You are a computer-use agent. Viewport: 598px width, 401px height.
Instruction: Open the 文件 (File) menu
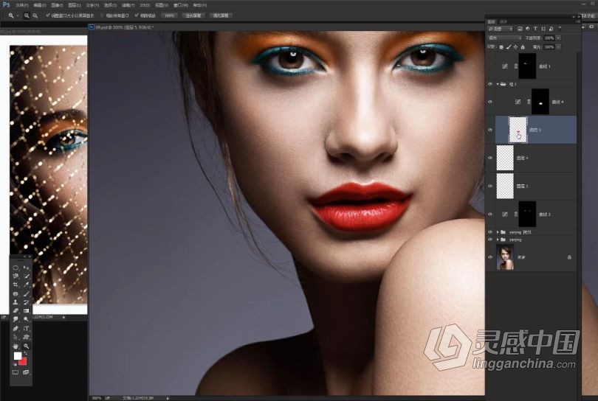coord(21,5)
